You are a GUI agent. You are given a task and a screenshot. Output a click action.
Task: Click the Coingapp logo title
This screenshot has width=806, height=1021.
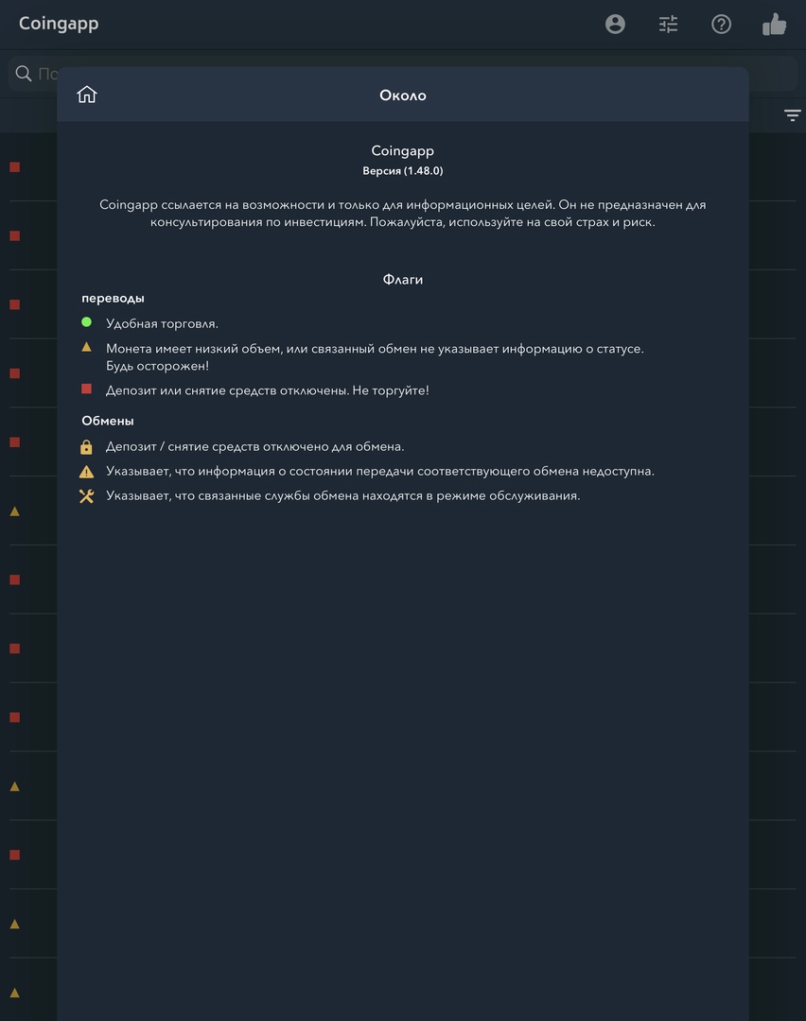(x=59, y=24)
